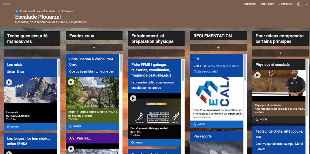This screenshot has height=154, width=310.
Task: Open the Equilibres Plouarzel Escalade author link
Action: coord(38,11)
